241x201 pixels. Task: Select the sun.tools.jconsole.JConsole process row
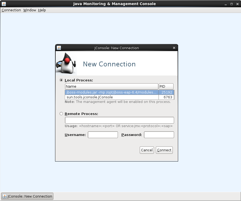119,97
